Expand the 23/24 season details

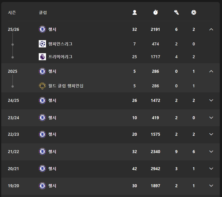point(211,118)
